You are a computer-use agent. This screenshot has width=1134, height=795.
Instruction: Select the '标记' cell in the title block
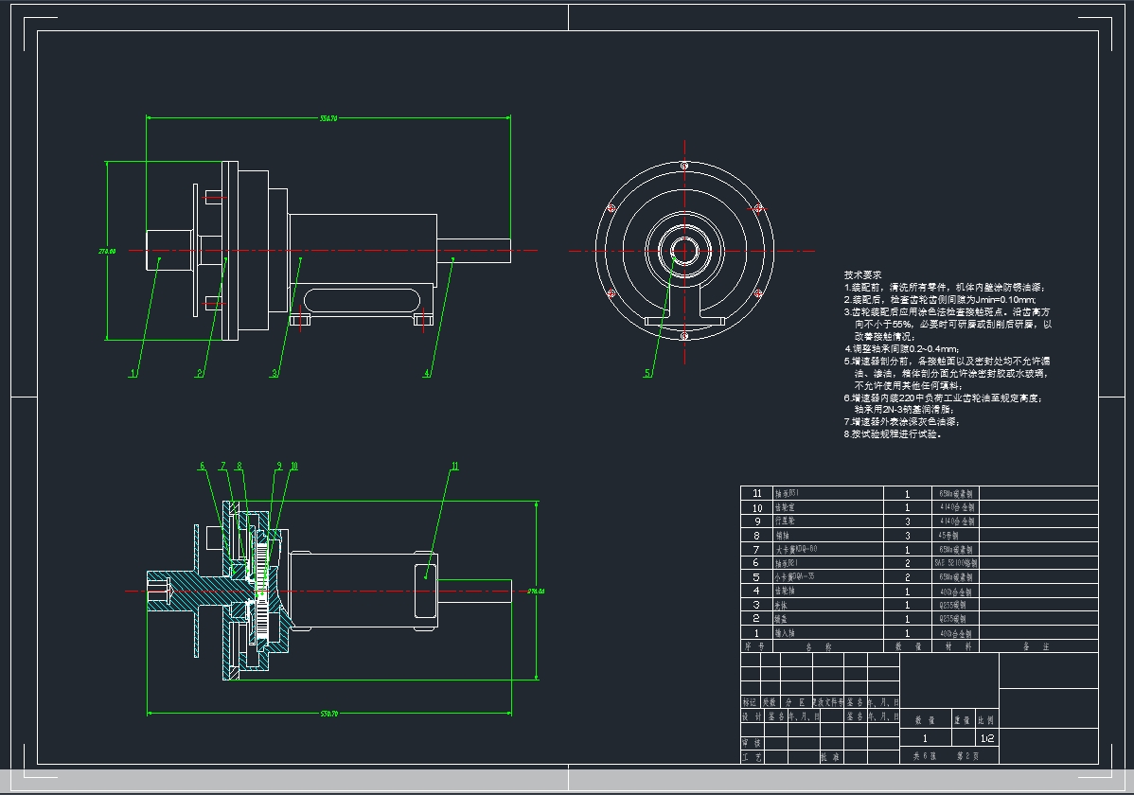(750, 701)
